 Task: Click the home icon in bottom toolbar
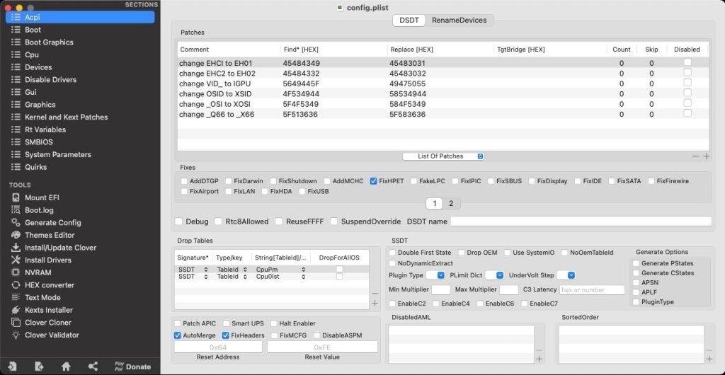pos(66,366)
